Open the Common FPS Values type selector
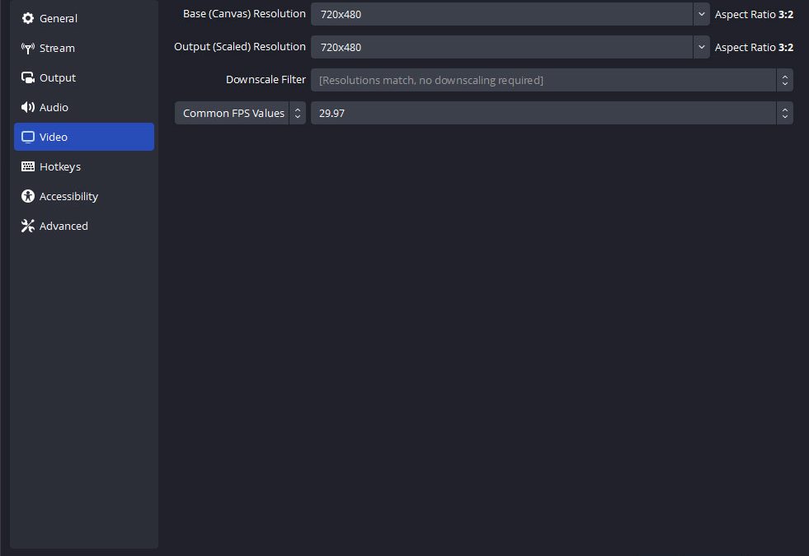This screenshot has width=809, height=556. click(x=239, y=113)
